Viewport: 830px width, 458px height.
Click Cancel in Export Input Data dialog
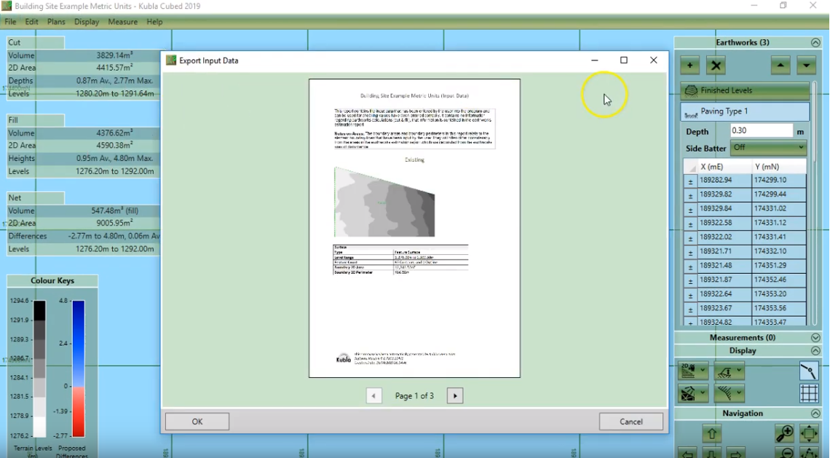pyautogui.click(x=631, y=422)
